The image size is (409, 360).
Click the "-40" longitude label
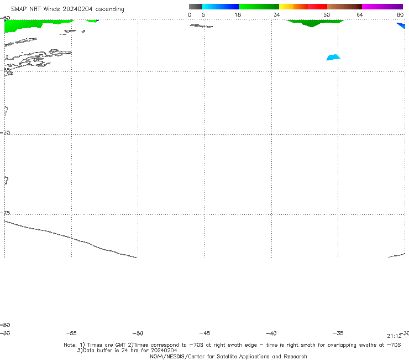[x=271, y=333]
